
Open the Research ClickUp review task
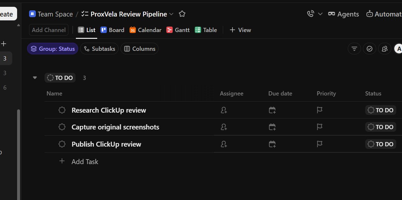coord(109,110)
